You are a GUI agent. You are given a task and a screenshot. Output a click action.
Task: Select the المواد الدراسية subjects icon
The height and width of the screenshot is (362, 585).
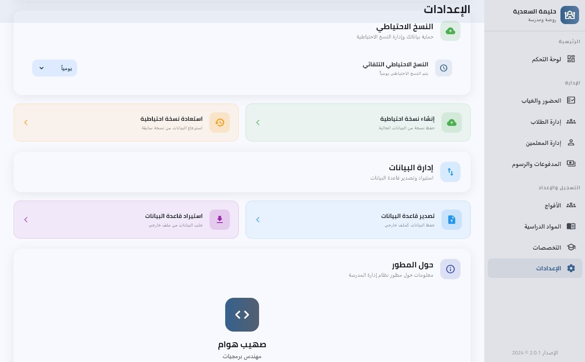pyautogui.click(x=571, y=226)
